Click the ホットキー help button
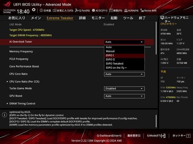Image resolution: width=193 pixels, height=144 pixels. (x=179, y=136)
